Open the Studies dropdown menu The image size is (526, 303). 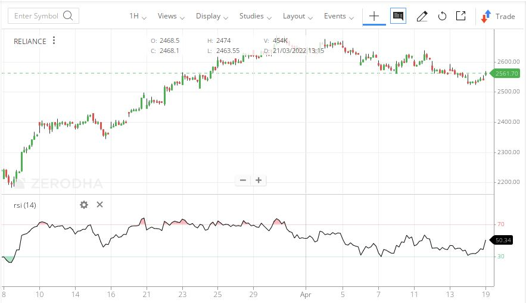[x=256, y=16]
